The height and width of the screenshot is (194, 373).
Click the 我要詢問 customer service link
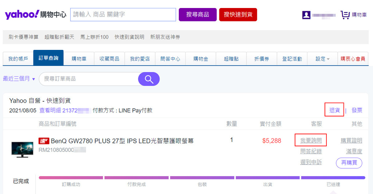pyautogui.click(x=311, y=140)
